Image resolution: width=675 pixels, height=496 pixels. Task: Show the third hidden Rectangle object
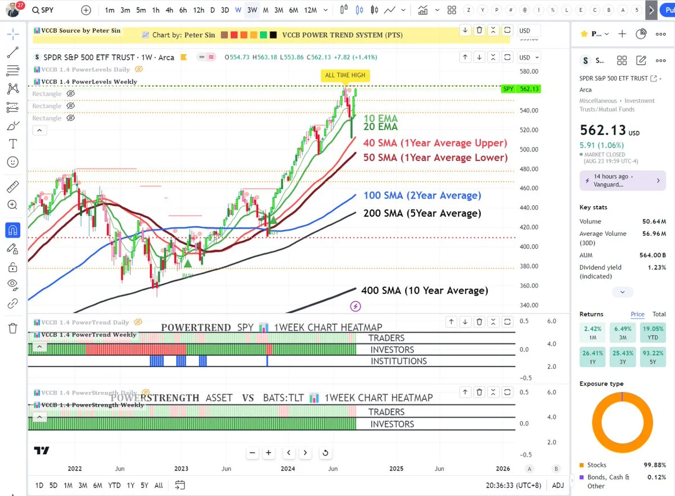click(x=70, y=118)
